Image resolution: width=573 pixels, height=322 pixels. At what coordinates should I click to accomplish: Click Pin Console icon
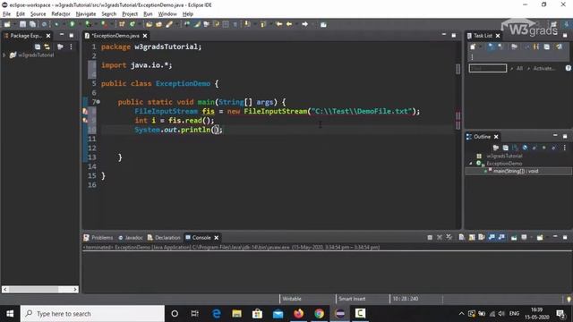pyautogui.click(x=514, y=238)
